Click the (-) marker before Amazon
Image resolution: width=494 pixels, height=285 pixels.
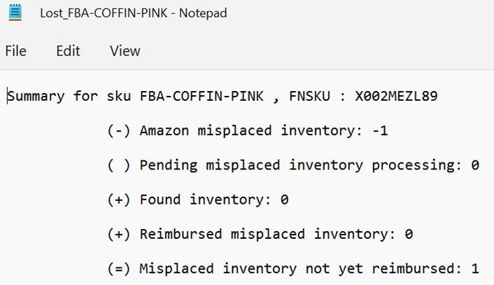(118, 130)
